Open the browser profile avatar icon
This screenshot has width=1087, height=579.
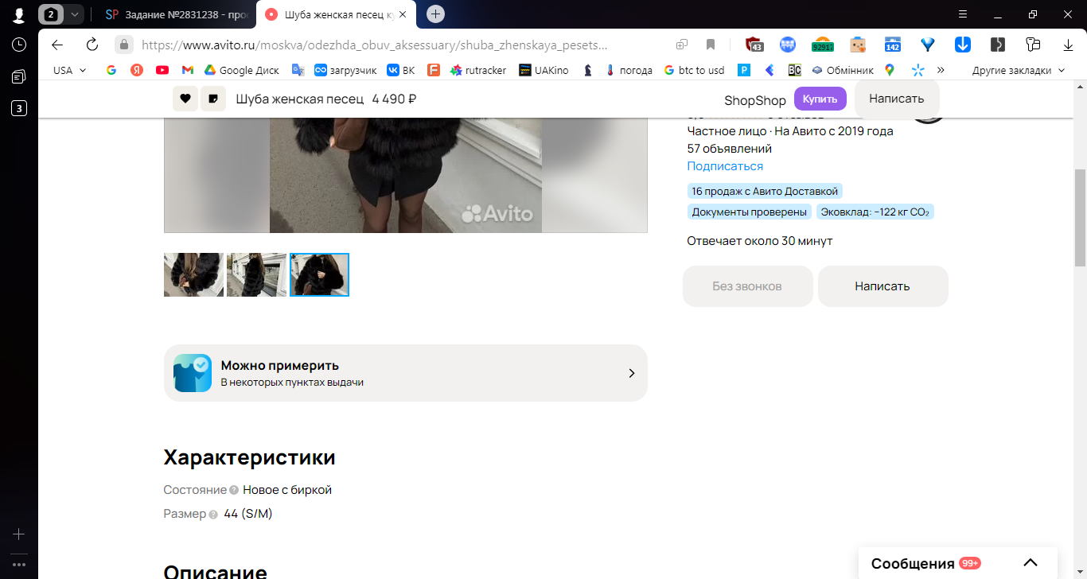pyautogui.click(x=19, y=14)
